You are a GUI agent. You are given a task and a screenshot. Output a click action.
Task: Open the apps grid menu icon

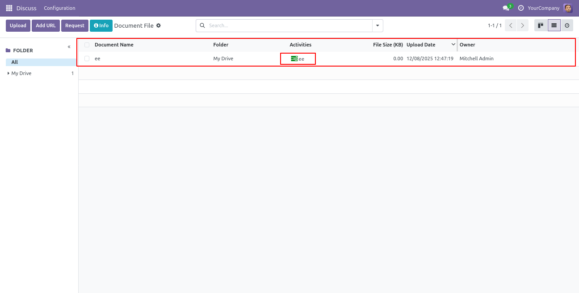pos(9,8)
